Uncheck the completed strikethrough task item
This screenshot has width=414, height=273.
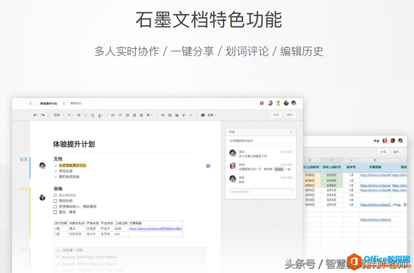coord(55,195)
